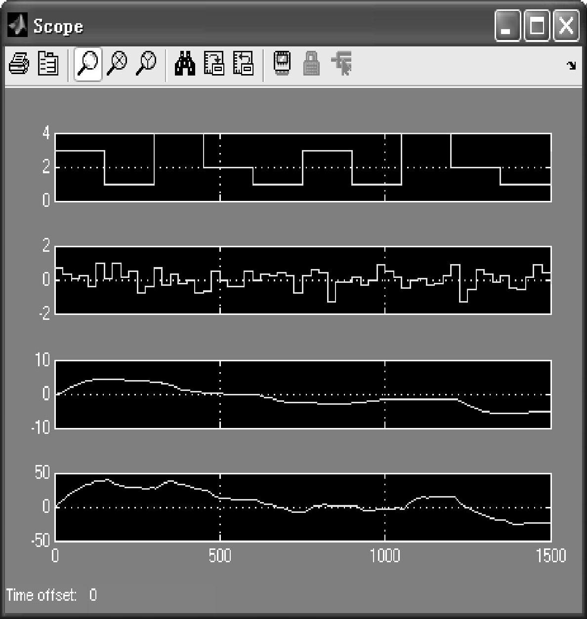Click the Print icon in Scope toolbar
587x619 pixels.
[x=19, y=64]
